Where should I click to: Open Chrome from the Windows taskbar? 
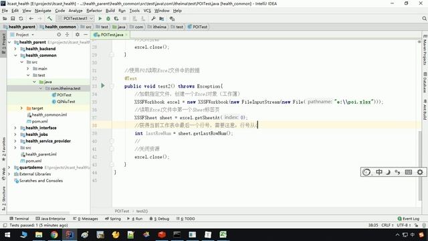pos(54,235)
